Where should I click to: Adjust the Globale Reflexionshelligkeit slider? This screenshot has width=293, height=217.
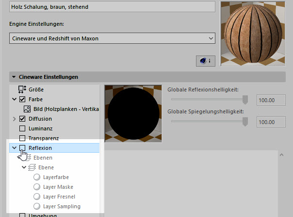(x=245, y=100)
